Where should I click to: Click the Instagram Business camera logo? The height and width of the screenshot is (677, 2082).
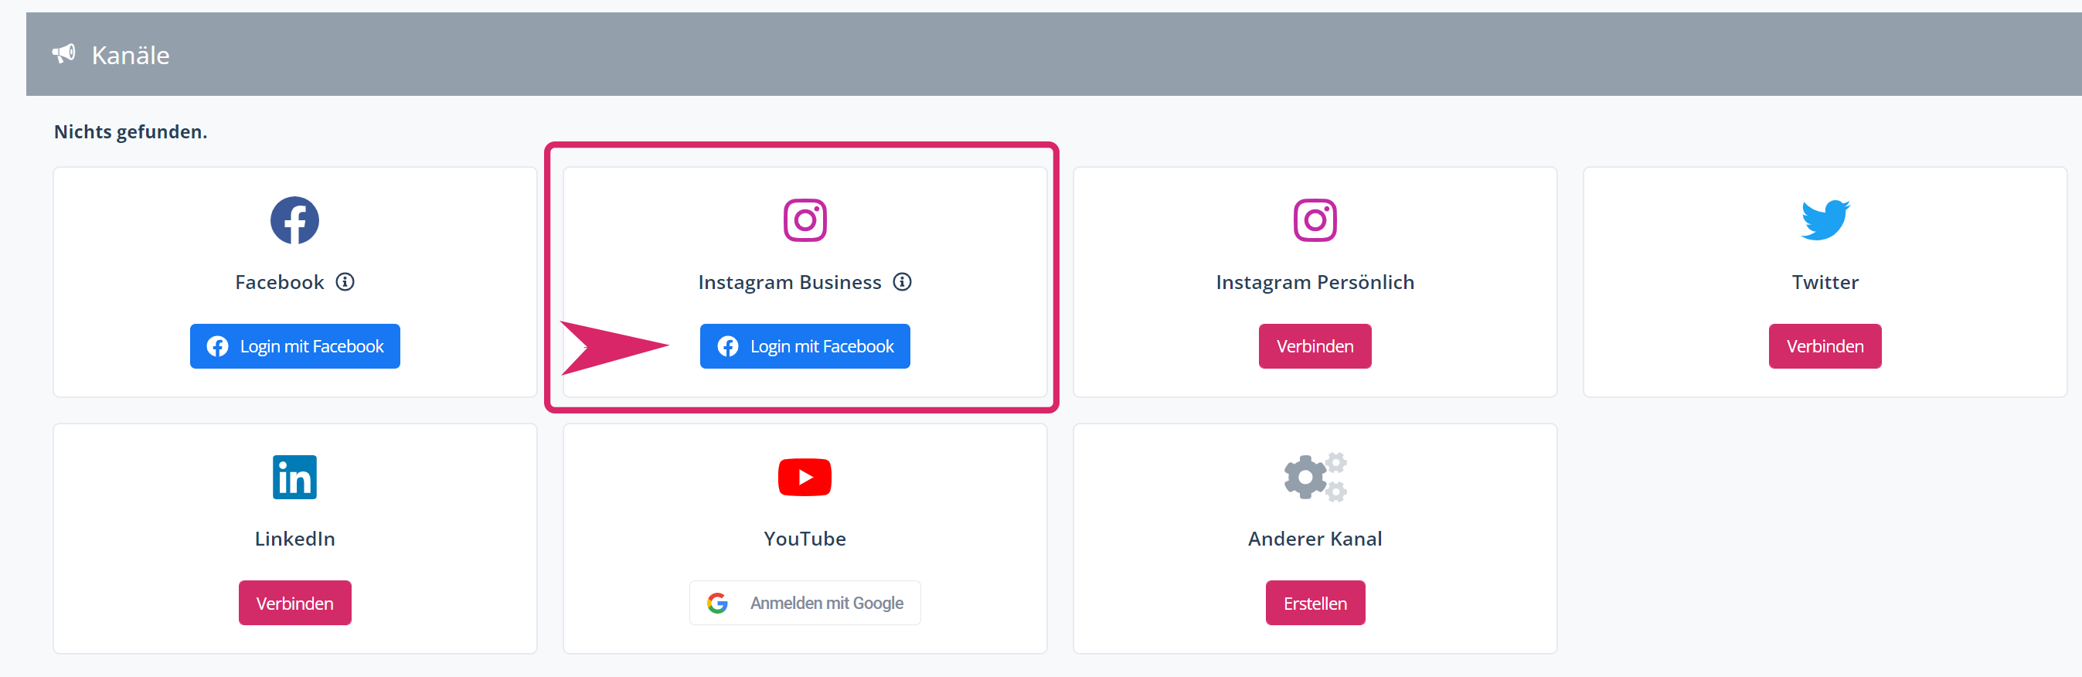pos(805,219)
